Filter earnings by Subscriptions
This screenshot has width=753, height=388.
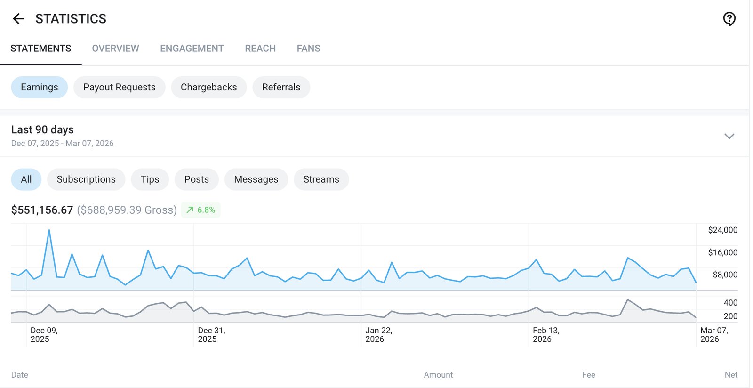pyautogui.click(x=86, y=179)
